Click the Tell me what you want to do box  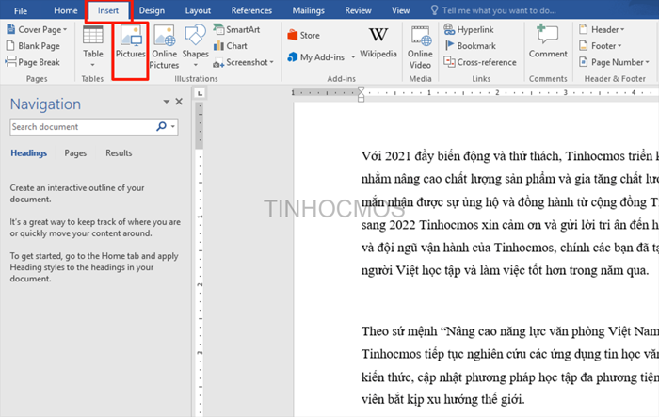click(x=493, y=10)
